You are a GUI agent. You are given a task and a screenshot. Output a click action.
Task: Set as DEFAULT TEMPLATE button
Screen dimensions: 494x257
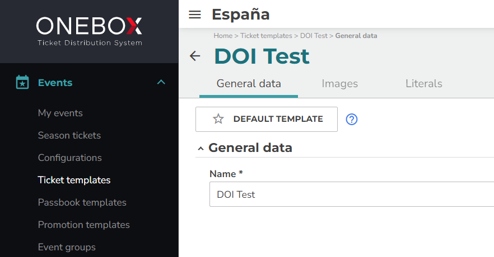coord(267,119)
